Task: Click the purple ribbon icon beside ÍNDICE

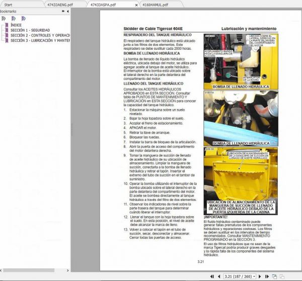Action: [7, 25]
